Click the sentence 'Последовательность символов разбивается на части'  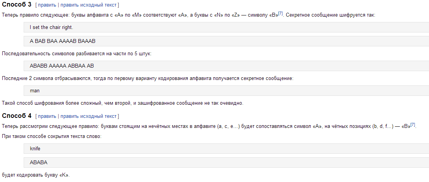(x=77, y=54)
